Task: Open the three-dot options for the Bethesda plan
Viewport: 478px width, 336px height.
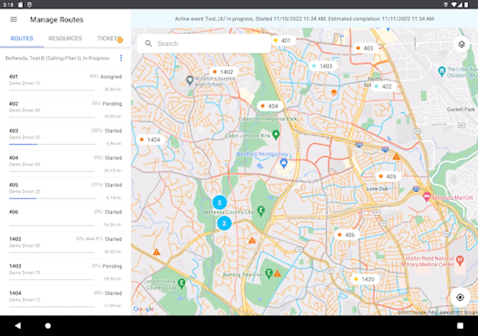Action: [121, 58]
